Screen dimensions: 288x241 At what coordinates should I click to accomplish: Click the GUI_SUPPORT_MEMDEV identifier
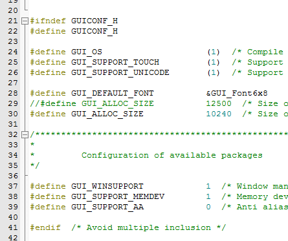118,197
